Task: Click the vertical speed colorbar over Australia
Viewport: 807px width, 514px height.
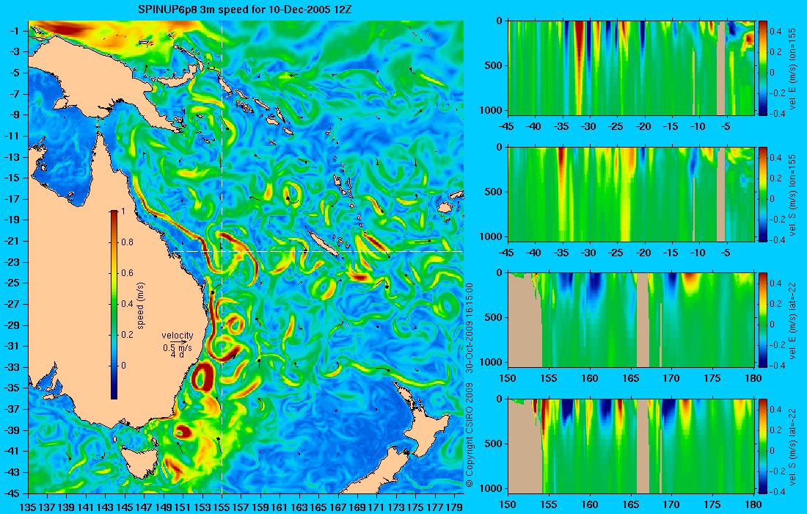Action: (114, 305)
